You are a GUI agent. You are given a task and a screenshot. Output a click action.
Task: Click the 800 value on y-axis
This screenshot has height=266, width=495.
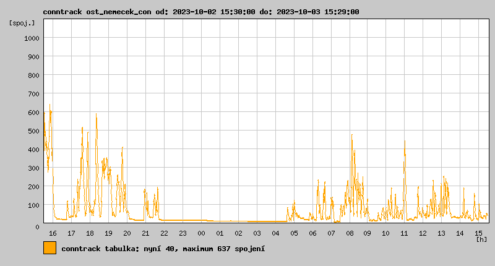coord(33,75)
